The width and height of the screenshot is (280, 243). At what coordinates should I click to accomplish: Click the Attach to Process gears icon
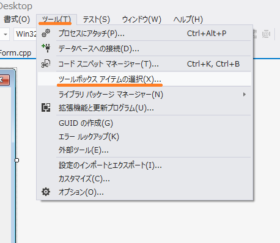(x=46, y=33)
